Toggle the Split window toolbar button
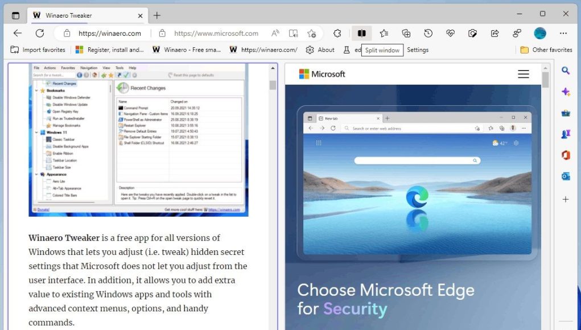This screenshot has width=581, height=330. coord(362,34)
